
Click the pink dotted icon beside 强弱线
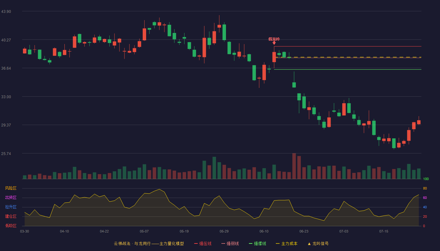point(223,243)
